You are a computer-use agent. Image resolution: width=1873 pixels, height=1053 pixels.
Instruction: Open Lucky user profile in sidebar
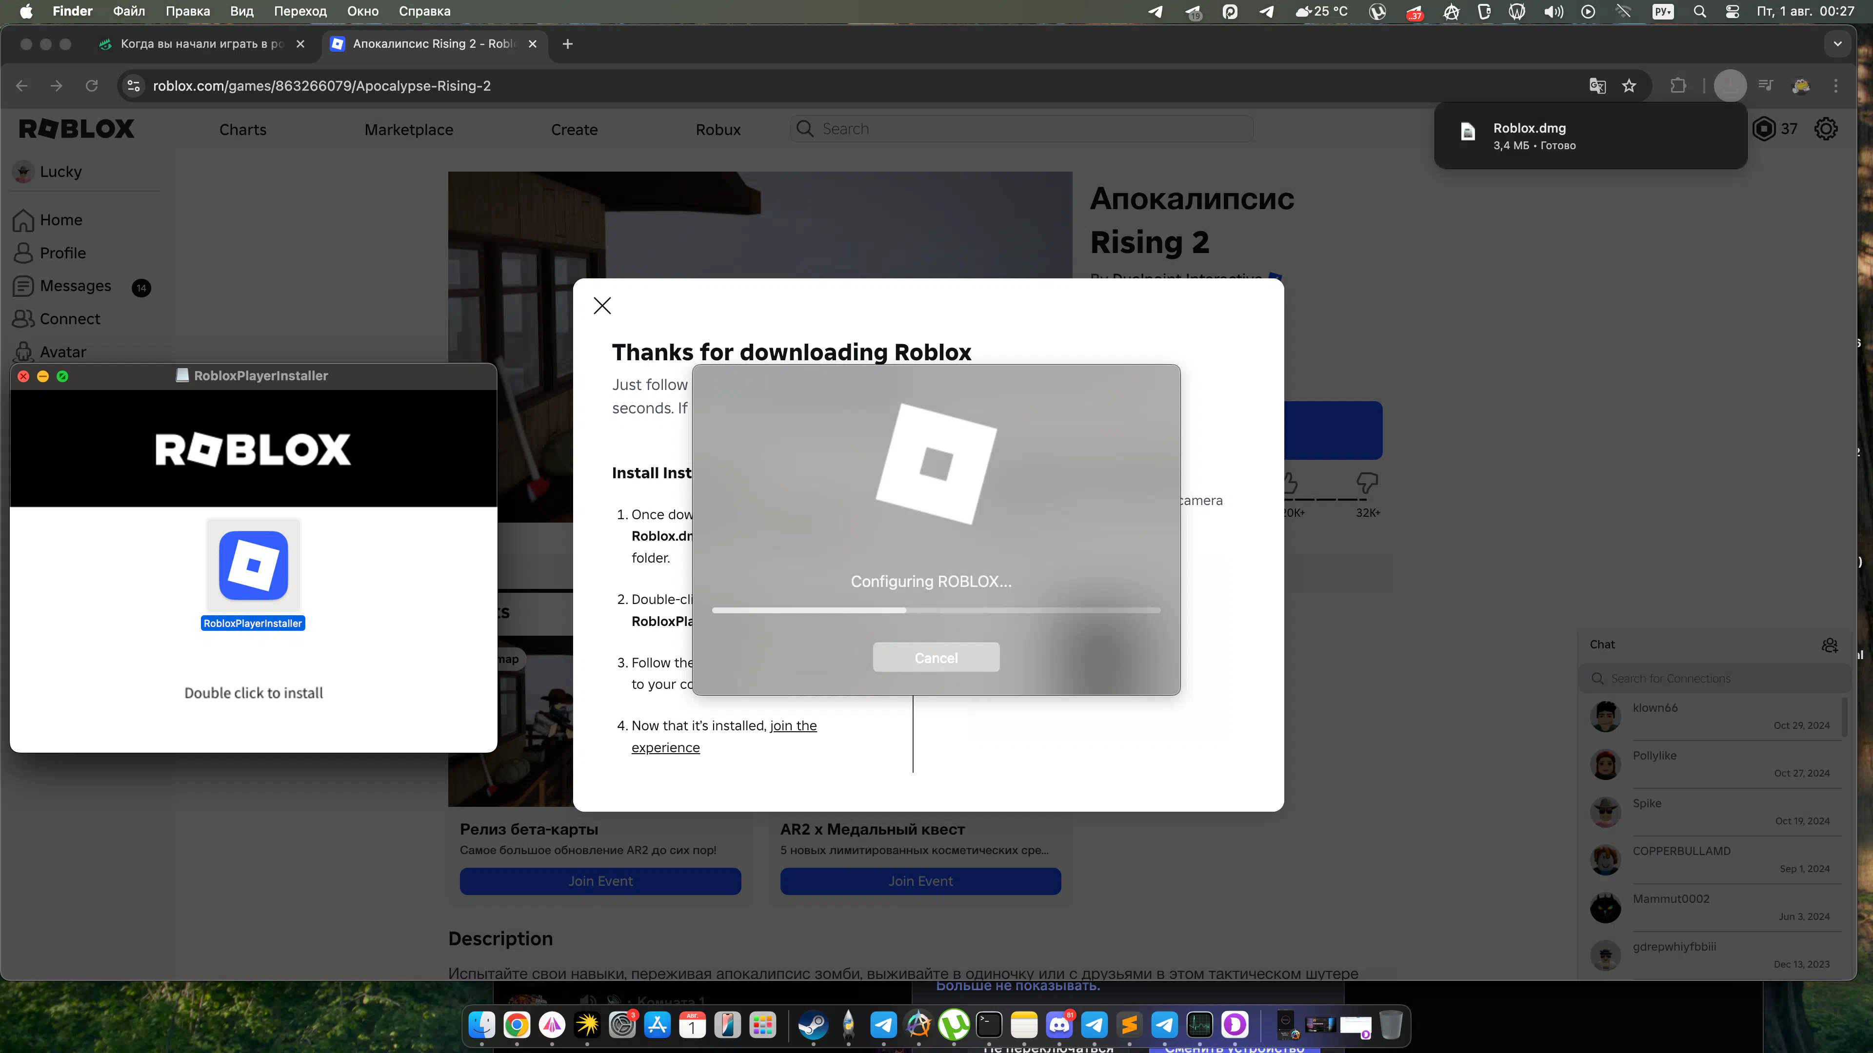tap(48, 172)
